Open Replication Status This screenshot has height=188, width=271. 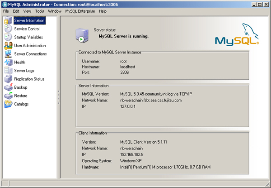[29, 79]
